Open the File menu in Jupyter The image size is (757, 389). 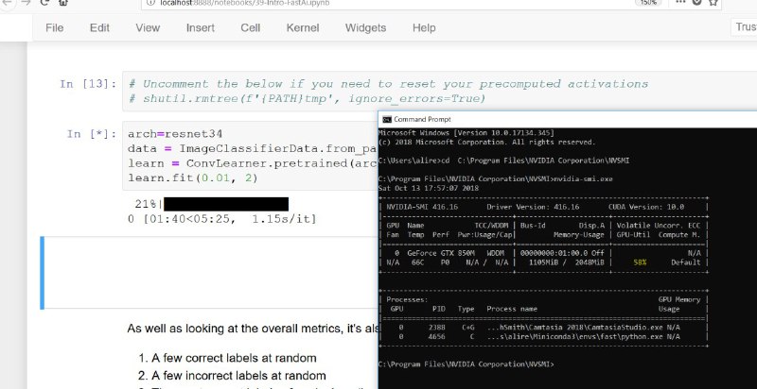(x=54, y=28)
